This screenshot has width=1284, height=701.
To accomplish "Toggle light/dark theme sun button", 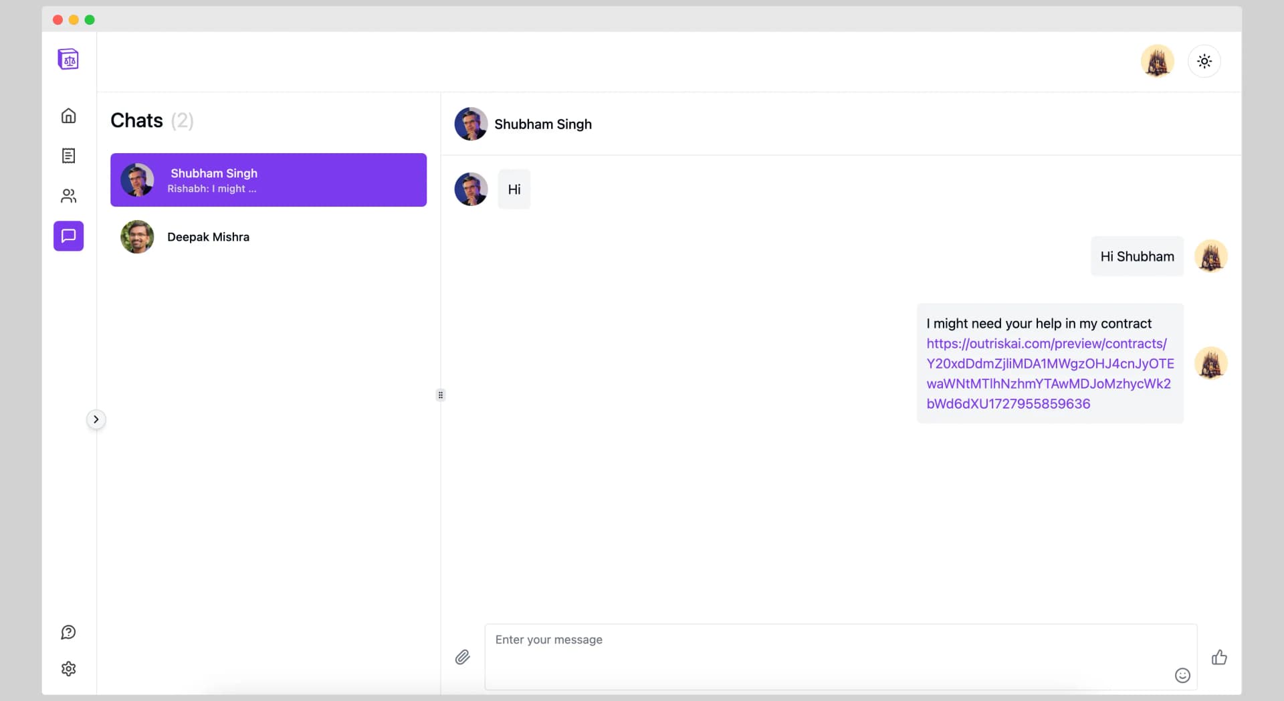I will [x=1204, y=62].
